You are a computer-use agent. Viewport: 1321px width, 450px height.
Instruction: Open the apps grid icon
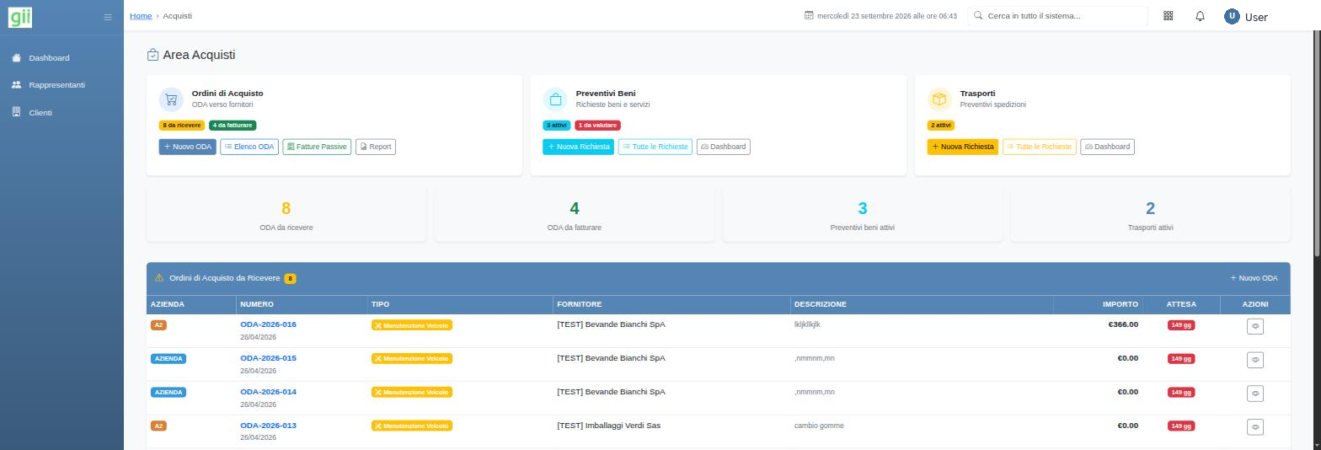(1168, 16)
